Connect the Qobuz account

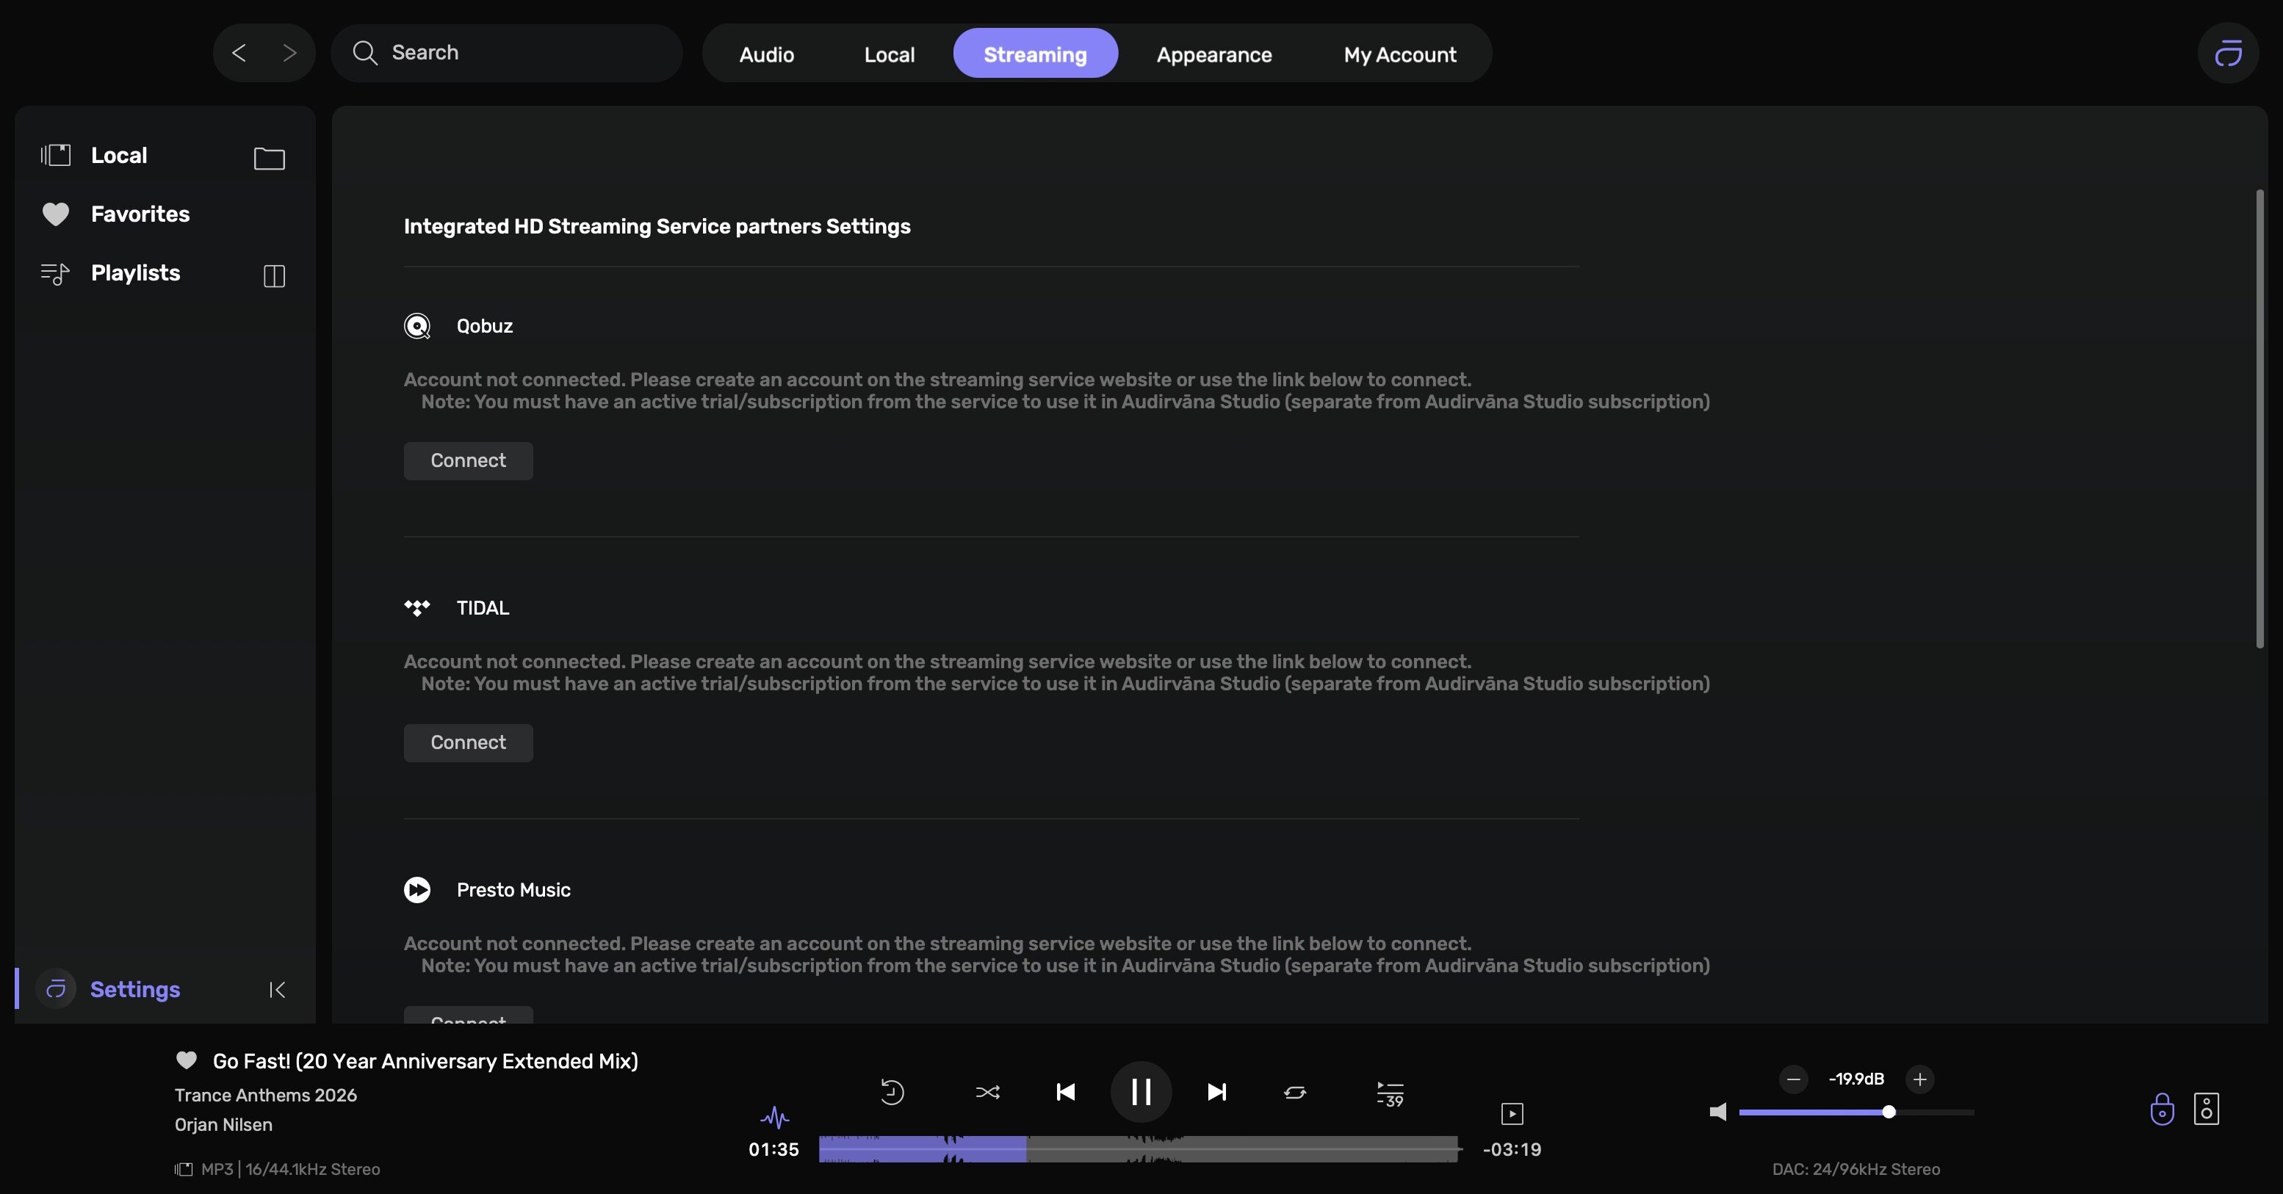click(468, 460)
